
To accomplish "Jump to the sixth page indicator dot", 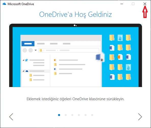I will pos(92,115).
